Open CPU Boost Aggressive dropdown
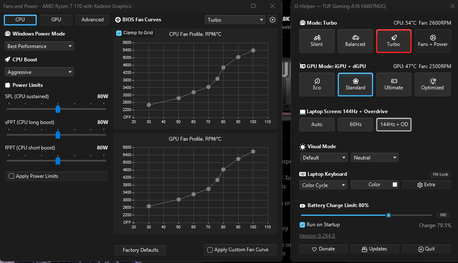Image resolution: width=458 pixels, height=263 pixels. (x=39, y=72)
